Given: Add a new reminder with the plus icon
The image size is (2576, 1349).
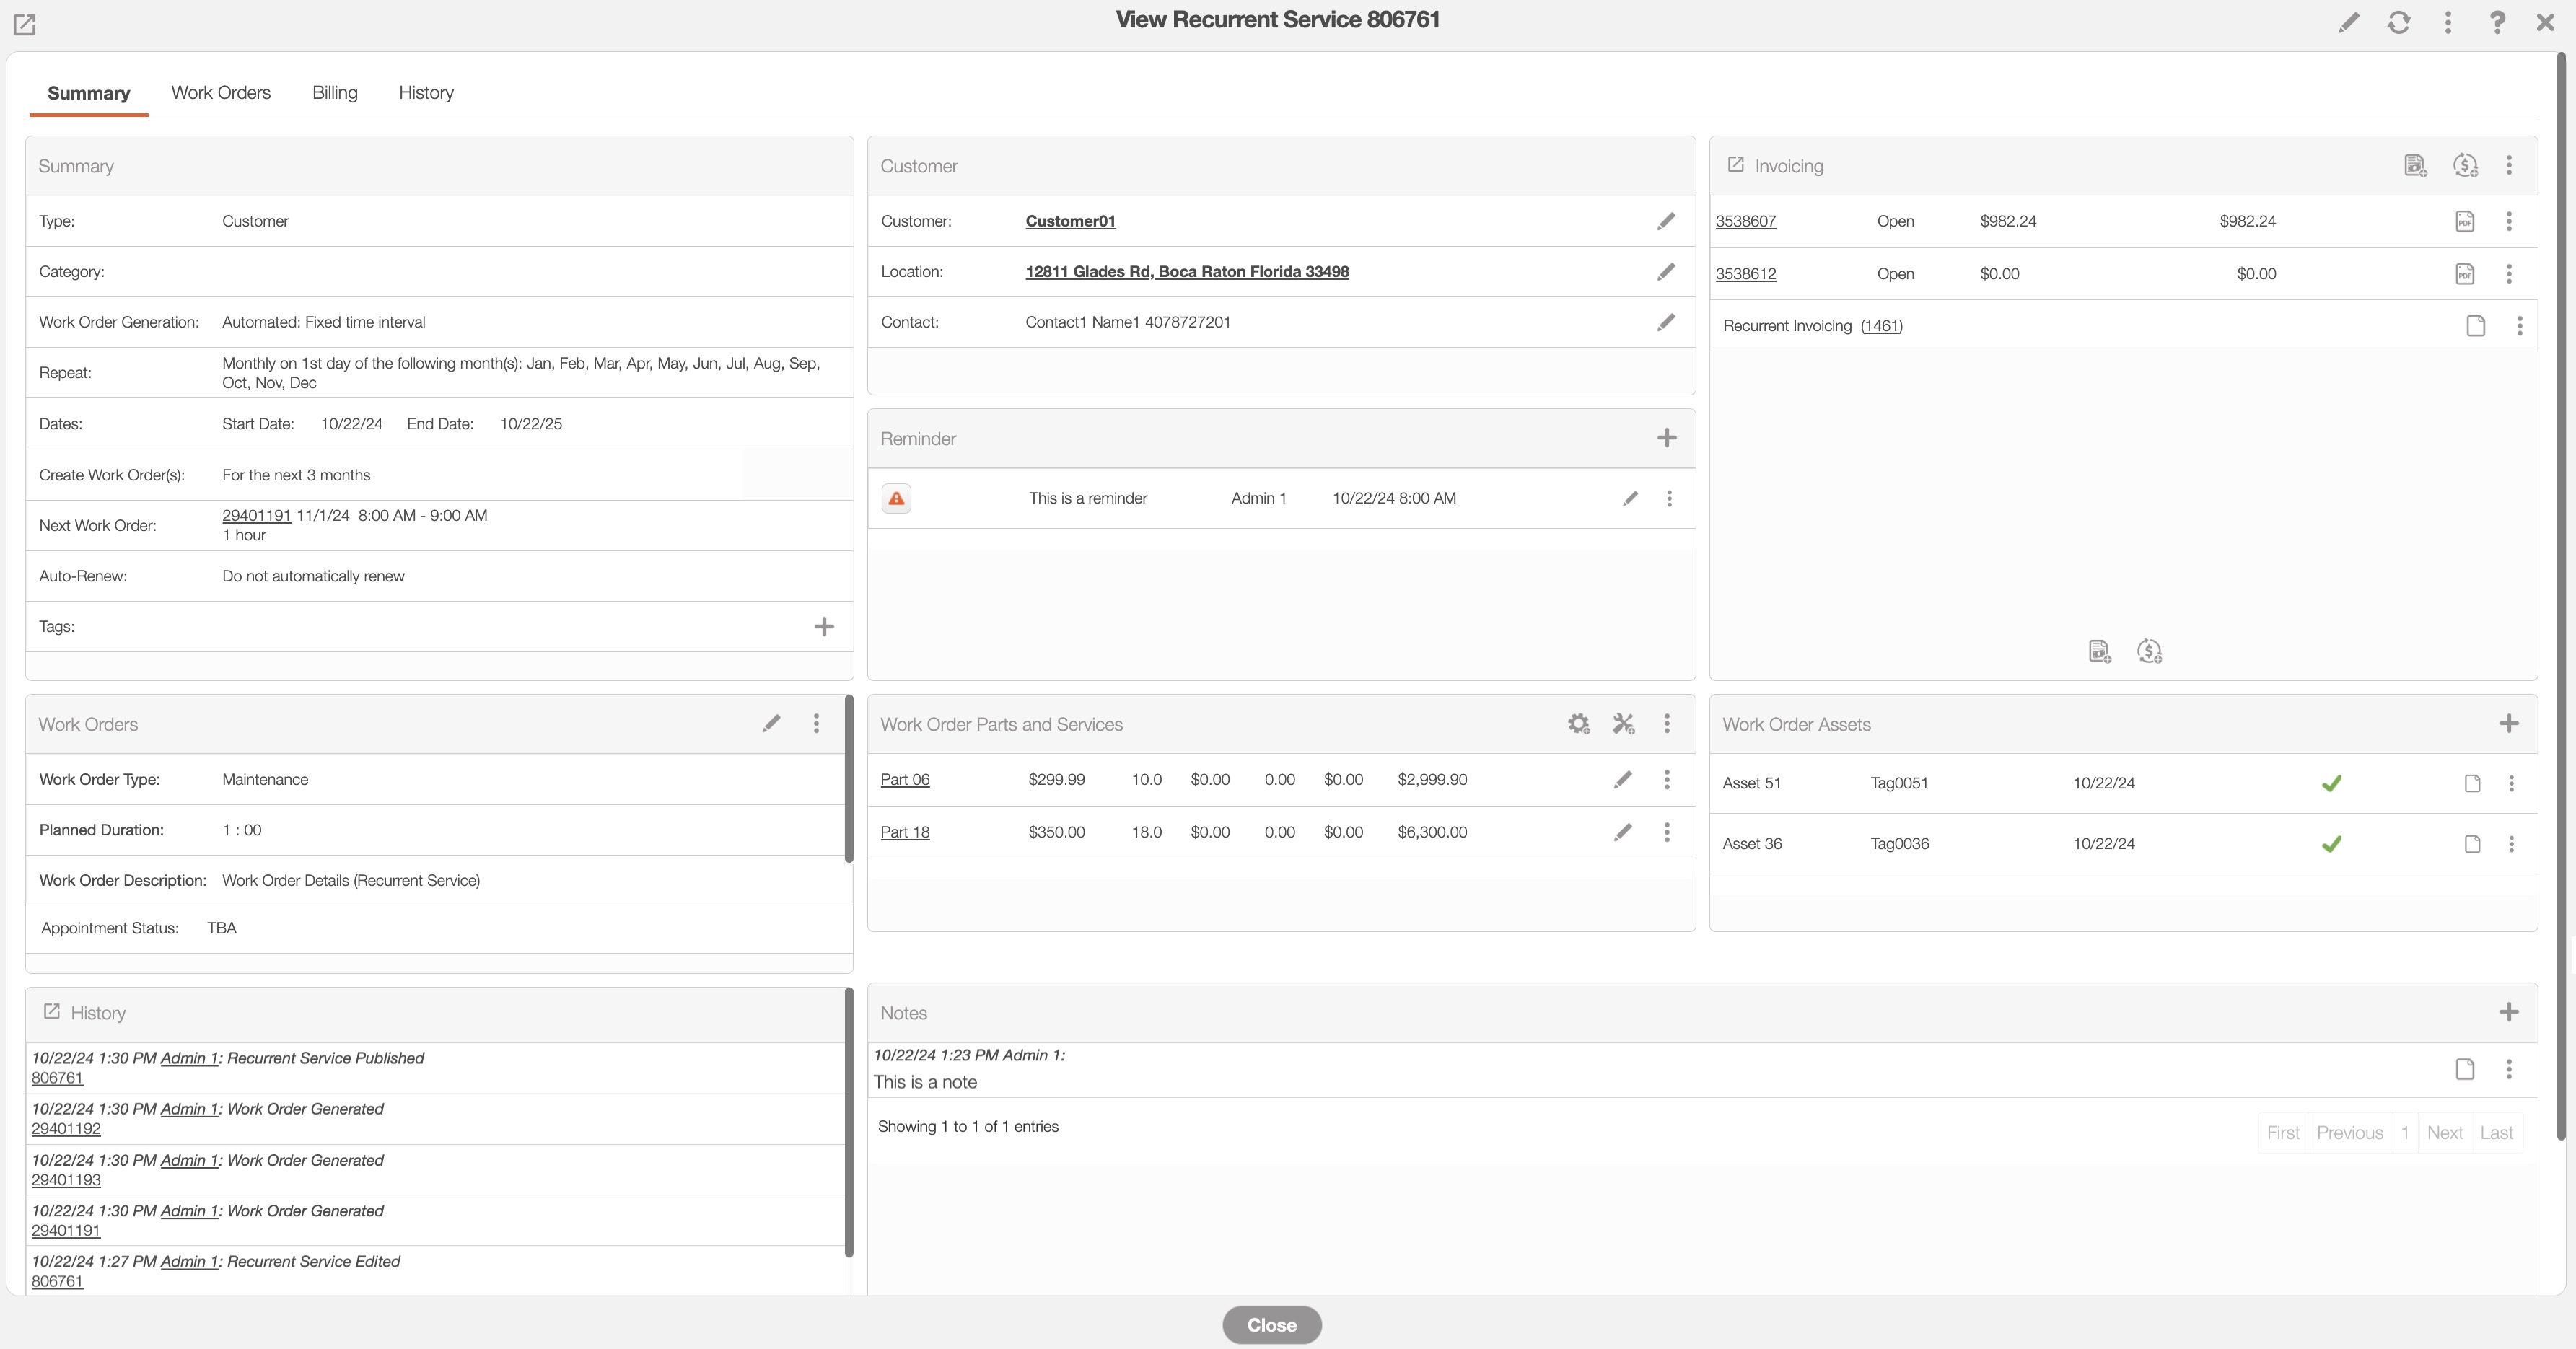Looking at the screenshot, I should (x=1666, y=438).
